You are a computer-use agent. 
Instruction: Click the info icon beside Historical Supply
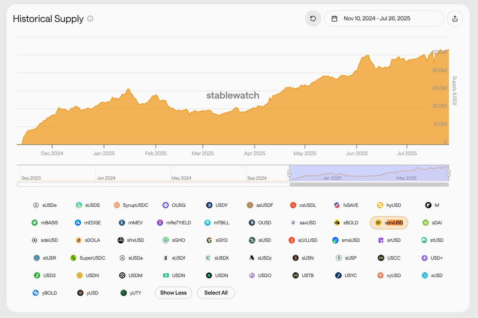90,18
